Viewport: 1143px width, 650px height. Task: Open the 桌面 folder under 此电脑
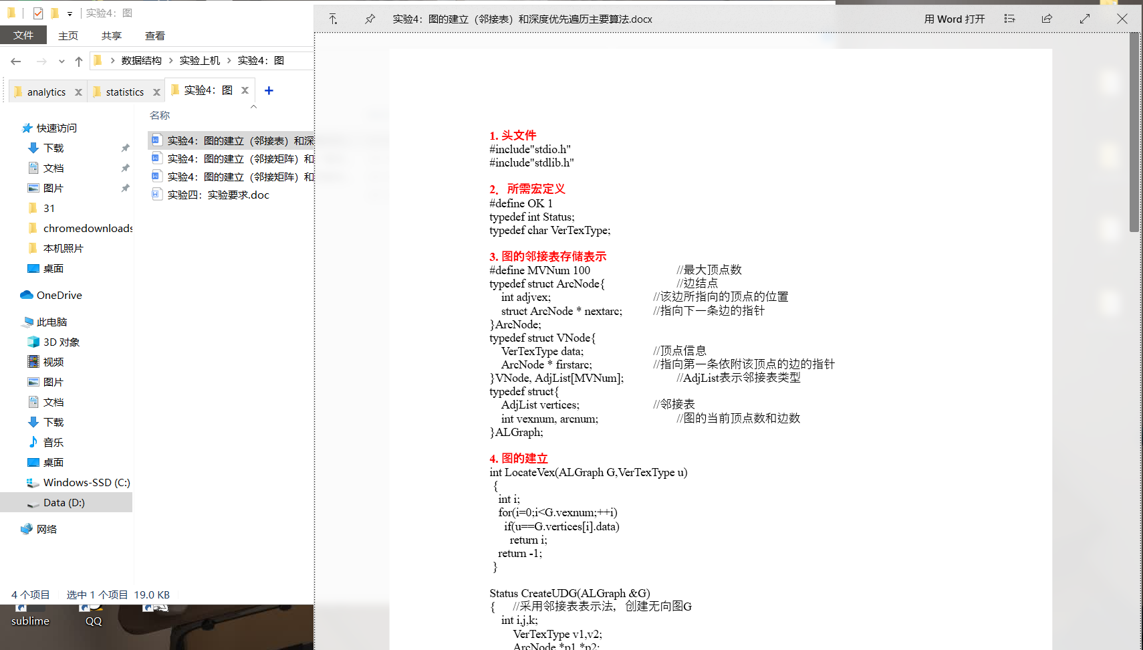(x=53, y=462)
